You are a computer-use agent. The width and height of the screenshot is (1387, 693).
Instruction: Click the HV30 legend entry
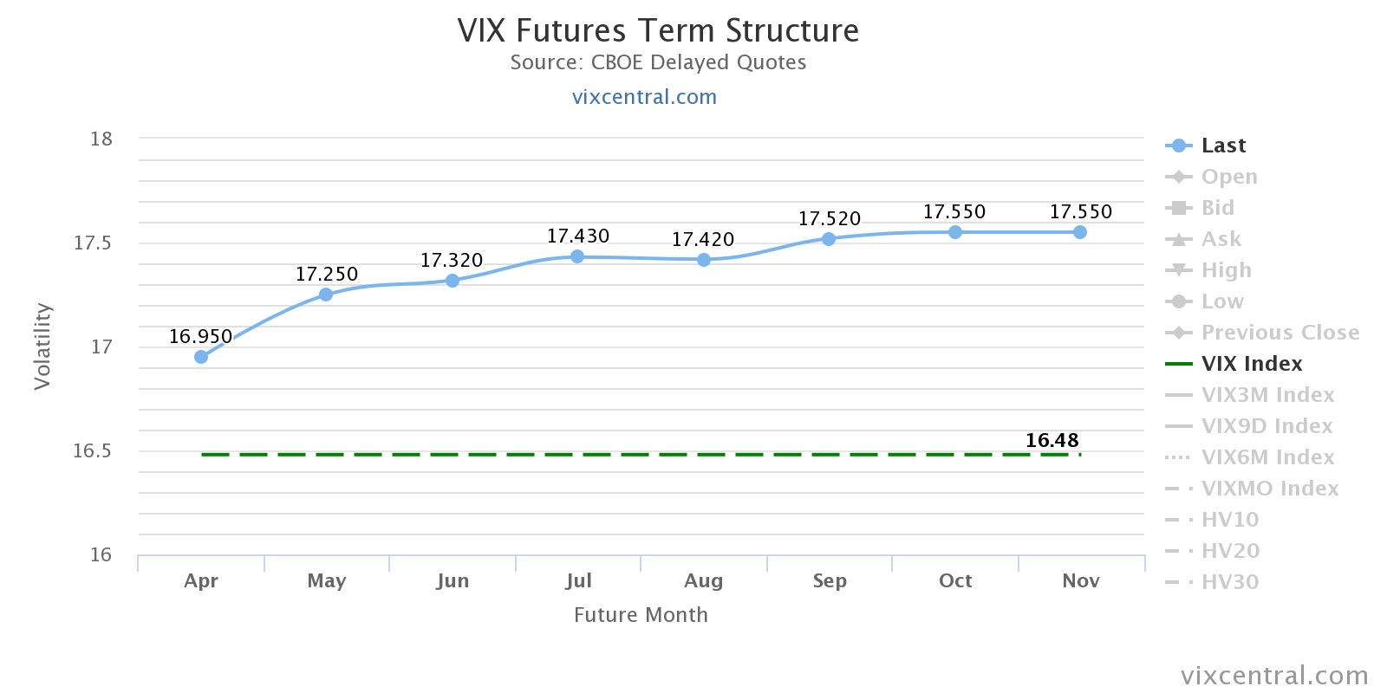pos(1229,582)
